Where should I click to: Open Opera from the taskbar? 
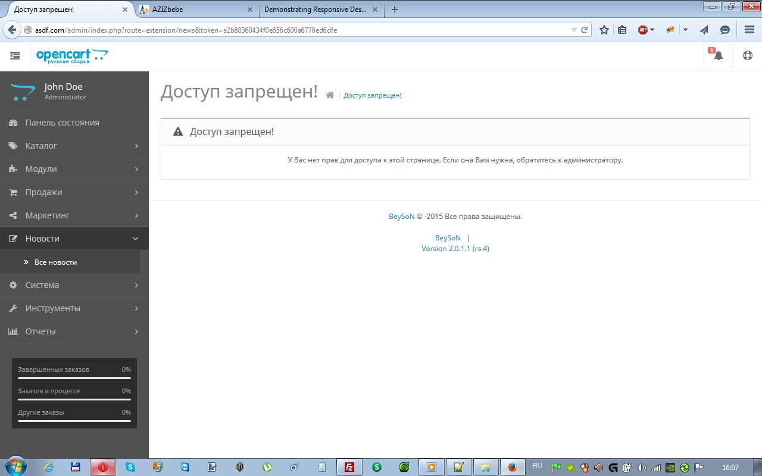coord(103,467)
